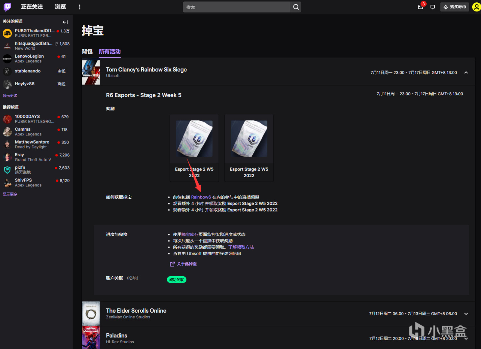Image resolution: width=481 pixels, height=349 pixels.
Task: Click the 1.3万 viewer count
Action: click(x=65, y=31)
